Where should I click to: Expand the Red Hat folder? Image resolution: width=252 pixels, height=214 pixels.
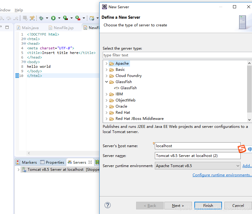pos(106,113)
